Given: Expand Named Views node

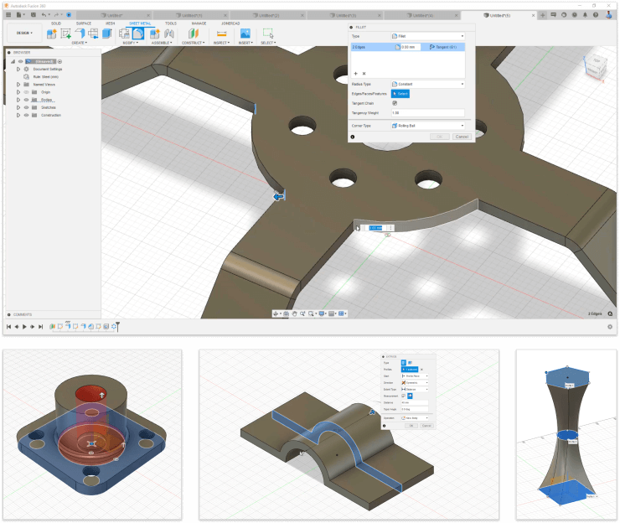Looking at the screenshot, I should pos(18,85).
